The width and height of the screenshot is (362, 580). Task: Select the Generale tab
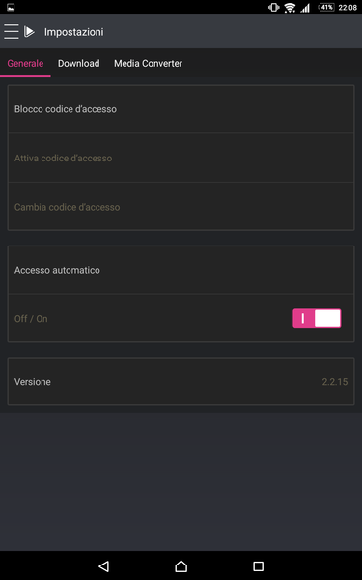[25, 63]
